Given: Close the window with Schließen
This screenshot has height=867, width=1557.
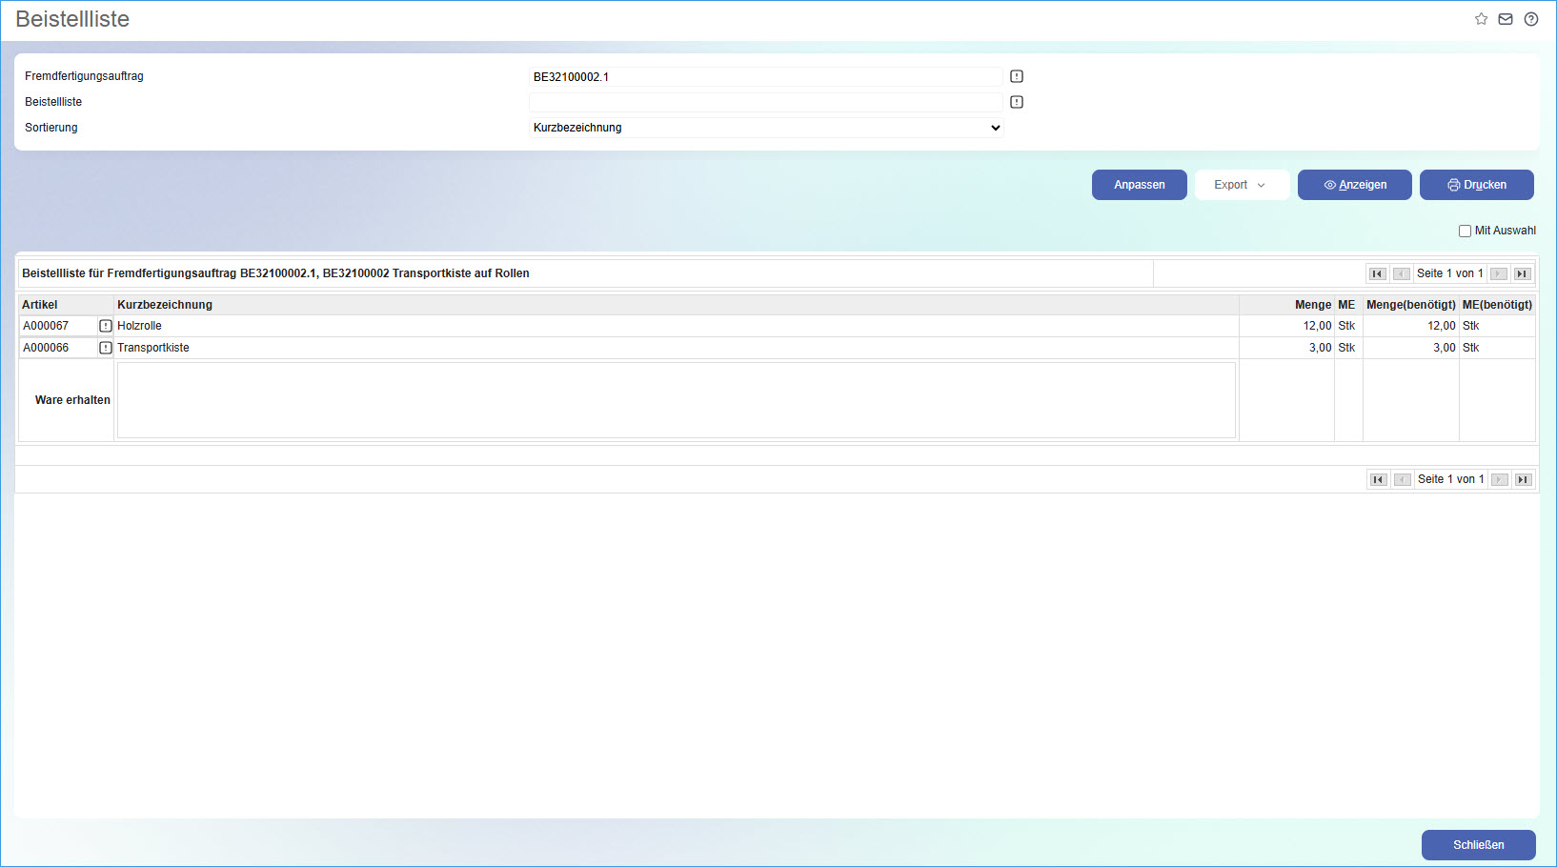Looking at the screenshot, I should pyautogui.click(x=1478, y=845).
